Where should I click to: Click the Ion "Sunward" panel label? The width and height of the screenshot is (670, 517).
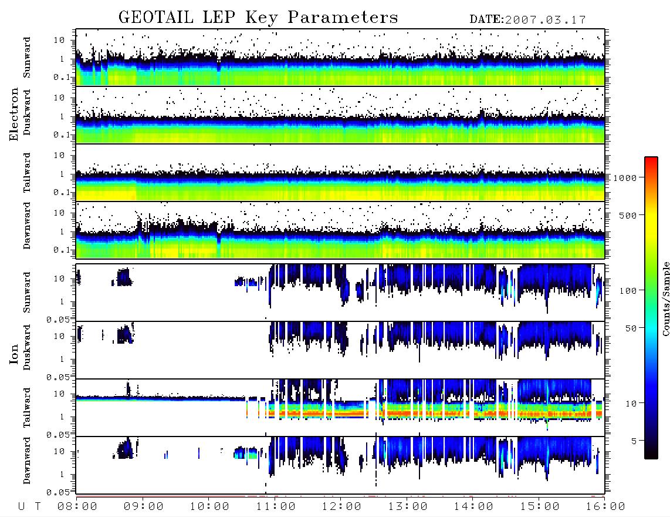click(27, 293)
